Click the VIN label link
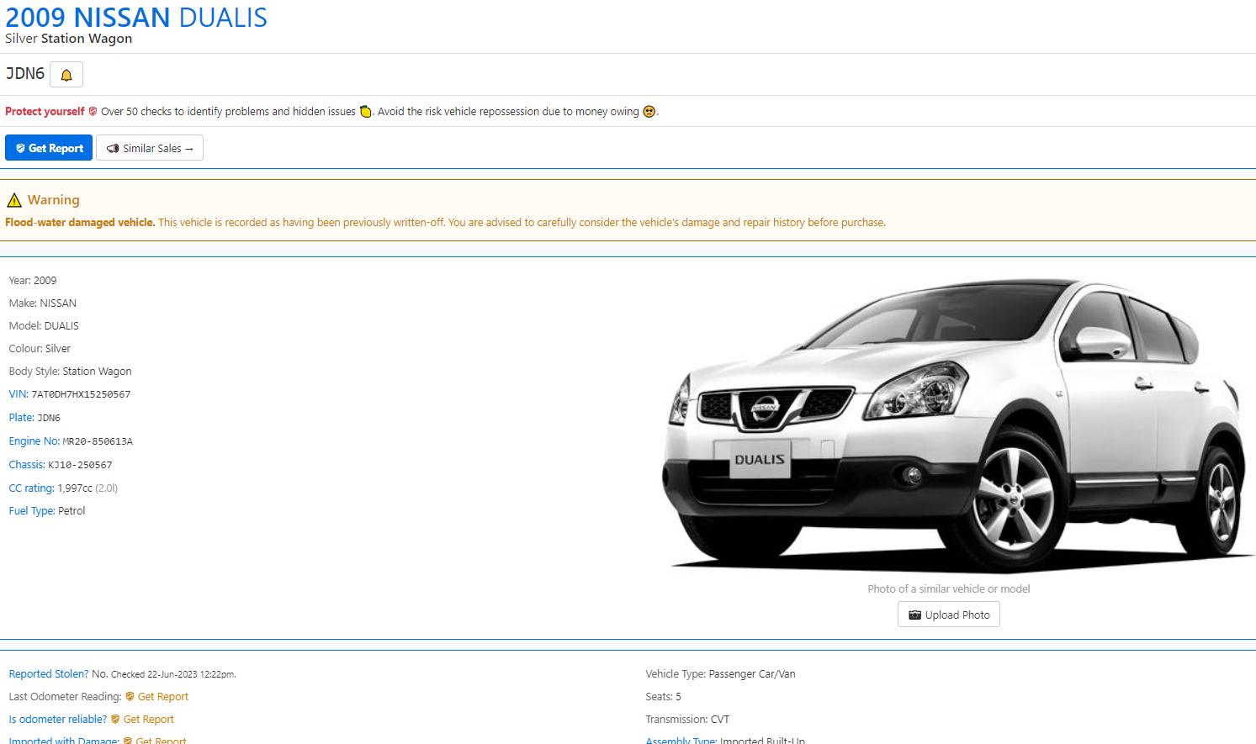Image resolution: width=1256 pixels, height=744 pixels. click(x=19, y=394)
